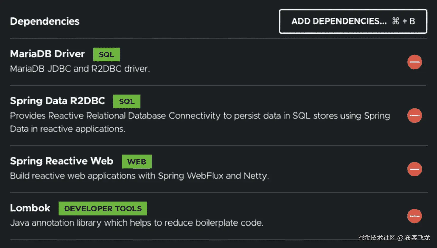Viewport: 437px width, 248px height.
Task: Select the Spring Data R2DBC title
Action: [58, 101]
